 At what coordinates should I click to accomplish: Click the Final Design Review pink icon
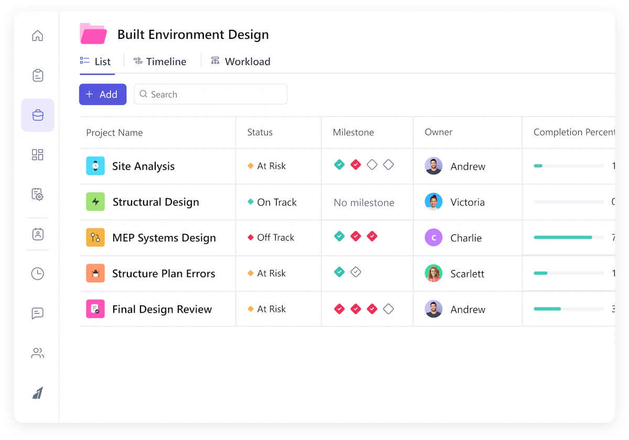(95, 309)
